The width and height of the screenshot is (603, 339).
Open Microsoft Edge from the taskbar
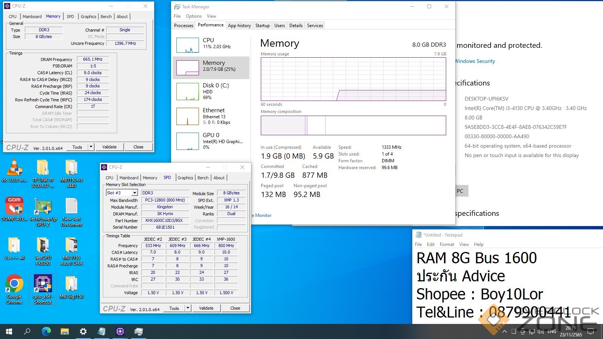tap(46, 331)
